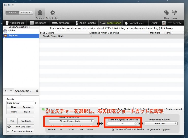Clear the custom keyboard shortcut field
The height and width of the screenshot is (138, 188).
135,123
